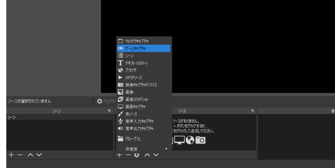The width and height of the screenshot is (335, 168).
Task: Click the シーン panel title
Action: coord(56,111)
